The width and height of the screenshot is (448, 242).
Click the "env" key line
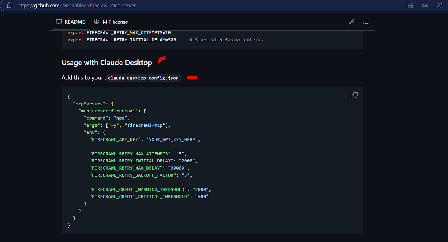click(95, 132)
